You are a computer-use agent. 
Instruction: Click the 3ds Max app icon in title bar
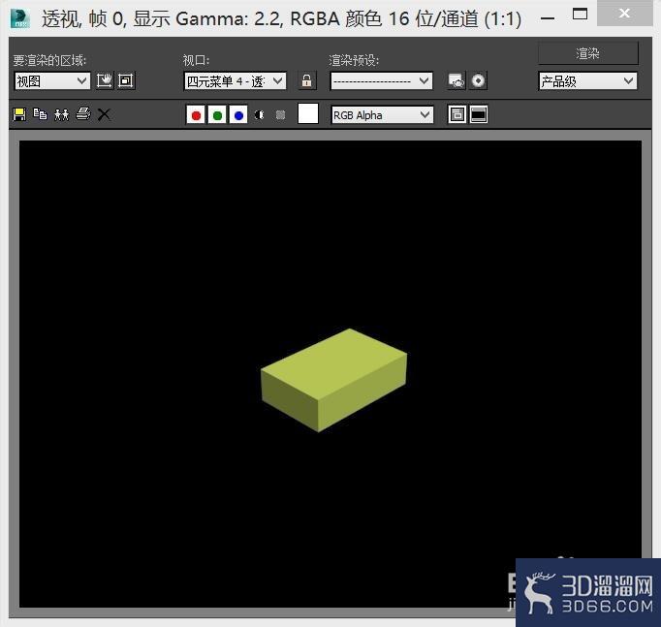(20, 18)
